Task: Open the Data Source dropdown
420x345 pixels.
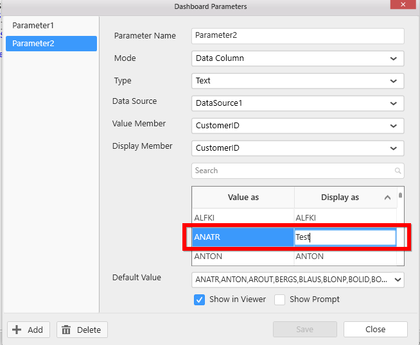Action: click(393, 103)
